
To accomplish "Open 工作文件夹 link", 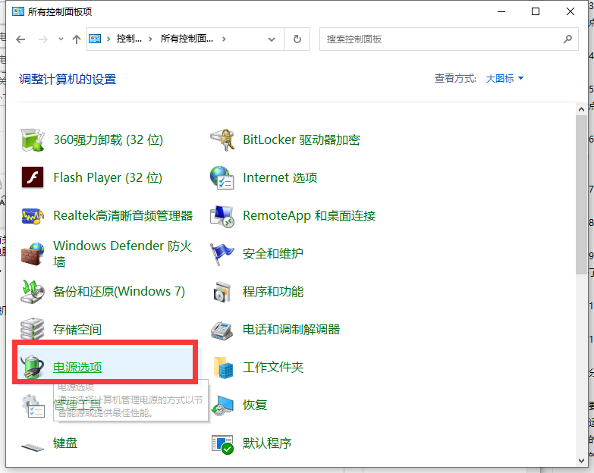I will click(273, 367).
